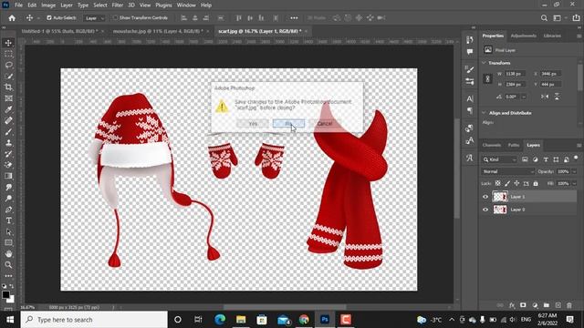584x328 pixels.
Task: Open the Character panel icon
Action: tap(470, 98)
